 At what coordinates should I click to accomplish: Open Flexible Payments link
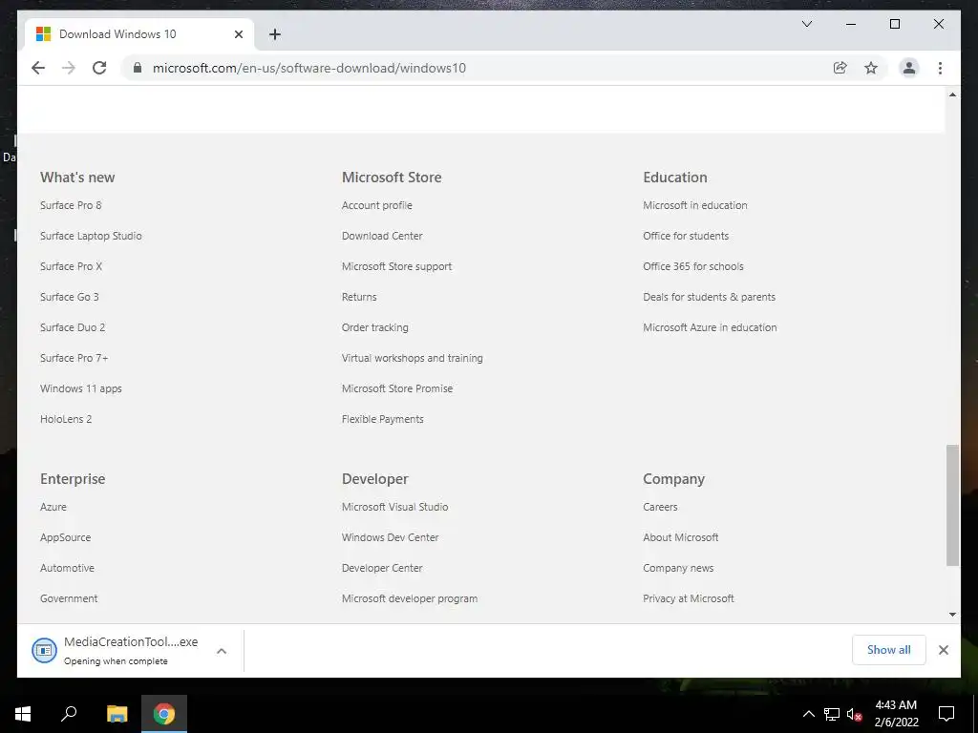point(382,419)
